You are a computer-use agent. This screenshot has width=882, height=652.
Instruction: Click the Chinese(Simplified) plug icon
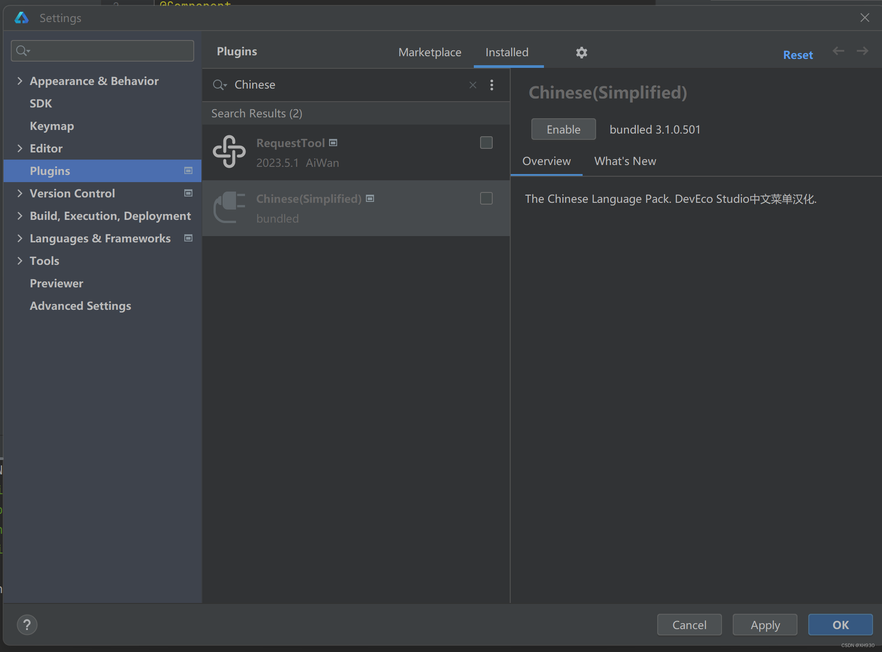coord(229,208)
